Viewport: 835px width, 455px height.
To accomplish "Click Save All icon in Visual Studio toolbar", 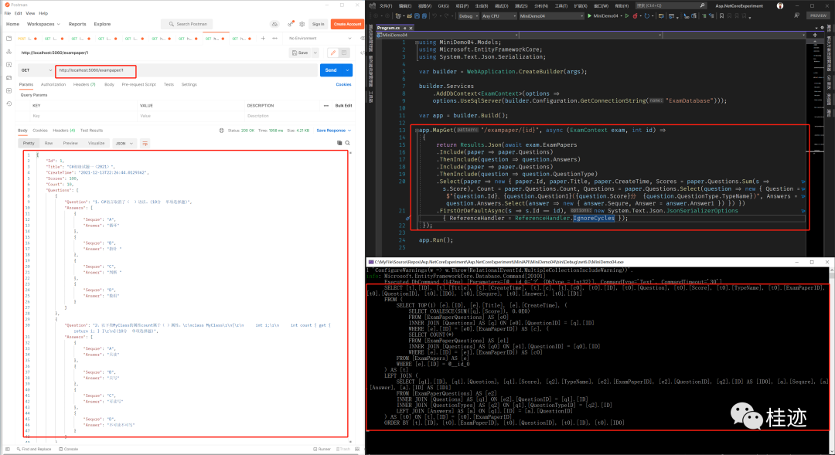I will (x=424, y=16).
